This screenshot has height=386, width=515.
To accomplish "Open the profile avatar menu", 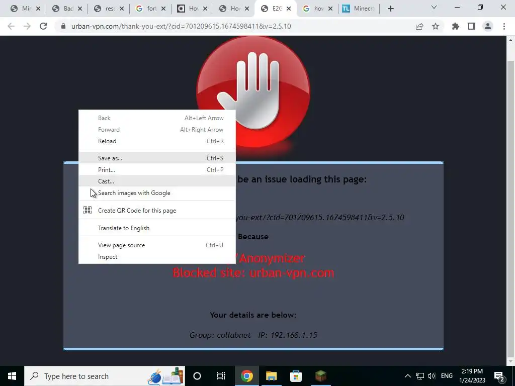I will coord(488,26).
